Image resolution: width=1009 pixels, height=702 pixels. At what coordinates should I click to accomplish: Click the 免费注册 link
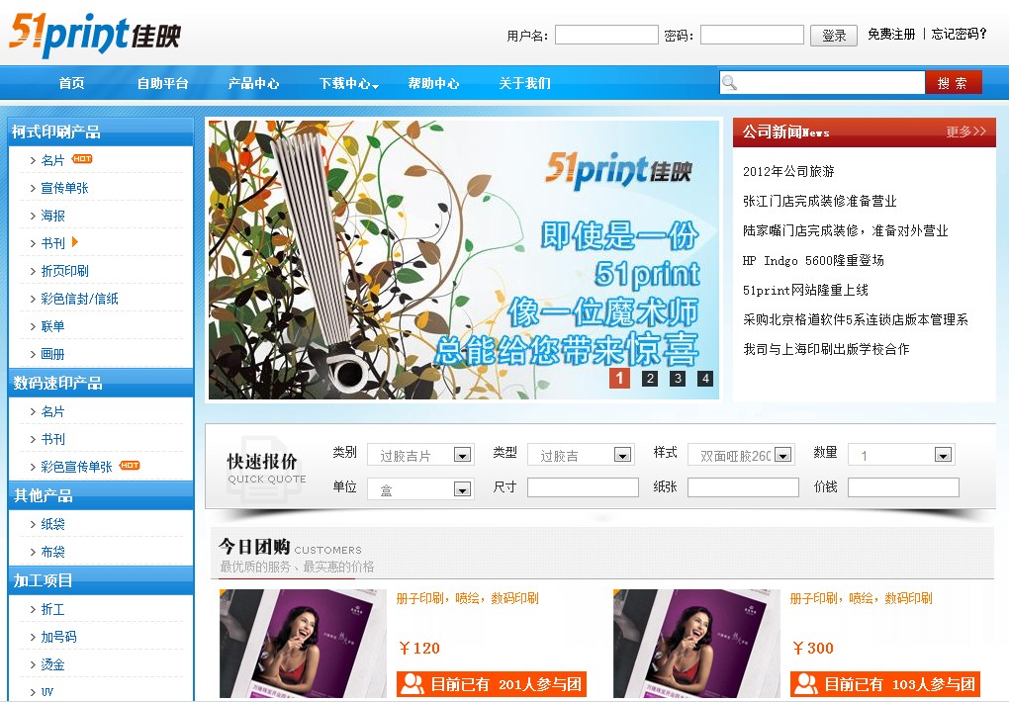(x=891, y=34)
